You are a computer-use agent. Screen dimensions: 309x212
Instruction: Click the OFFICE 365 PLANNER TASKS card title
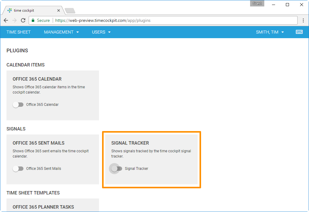point(43,207)
